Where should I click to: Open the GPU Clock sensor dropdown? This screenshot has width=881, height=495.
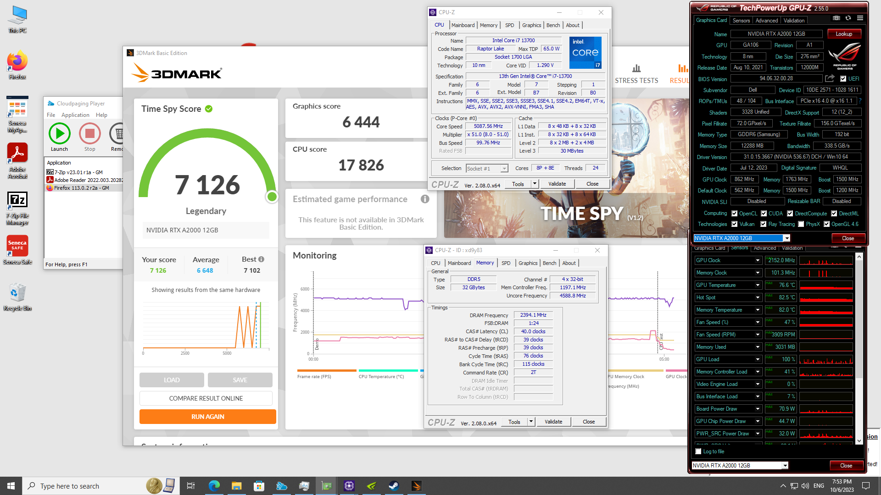click(x=758, y=260)
